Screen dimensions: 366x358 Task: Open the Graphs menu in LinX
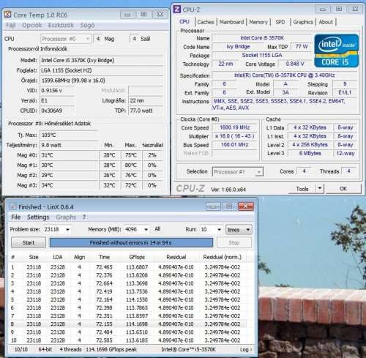point(66,217)
